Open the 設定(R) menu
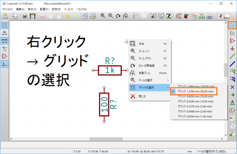The image size is (237, 154). pyautogui.click(x=56, y=9)
